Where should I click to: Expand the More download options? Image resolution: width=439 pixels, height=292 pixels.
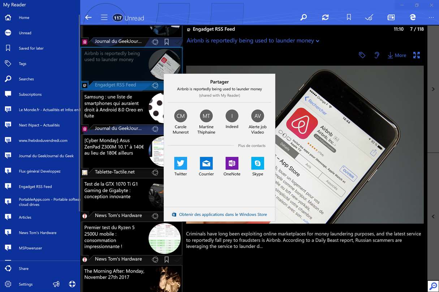click(x=397, y=55)
